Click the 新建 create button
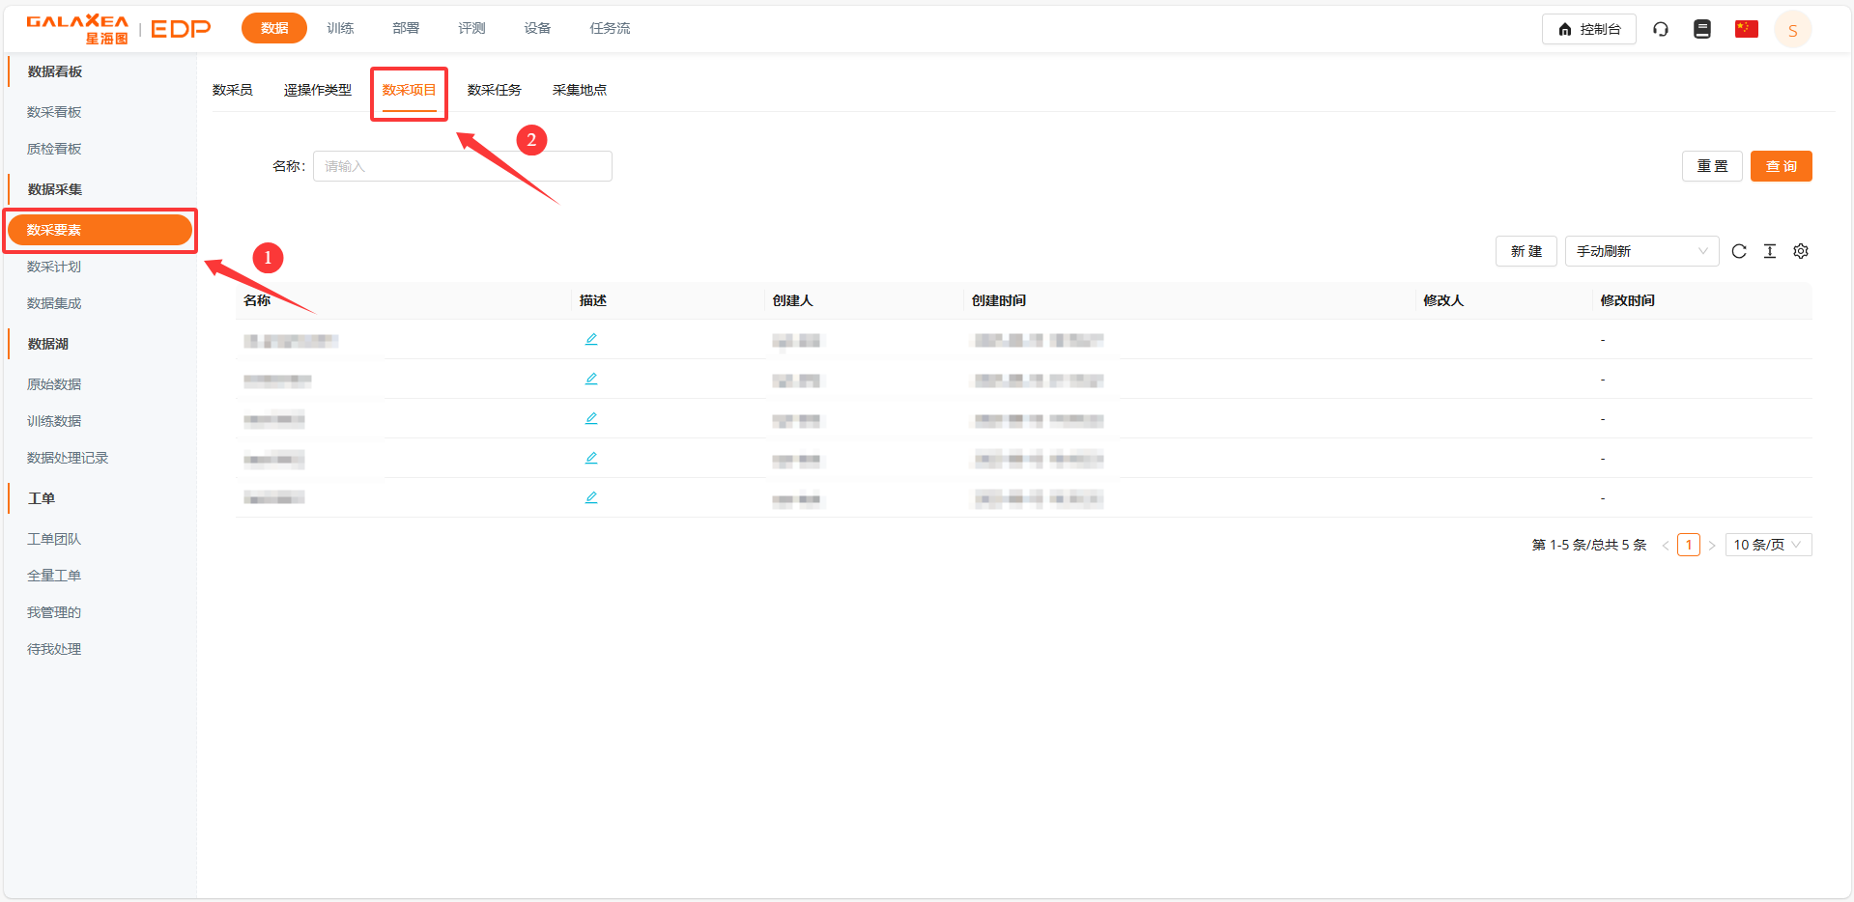 click(x=1526, y=251)
